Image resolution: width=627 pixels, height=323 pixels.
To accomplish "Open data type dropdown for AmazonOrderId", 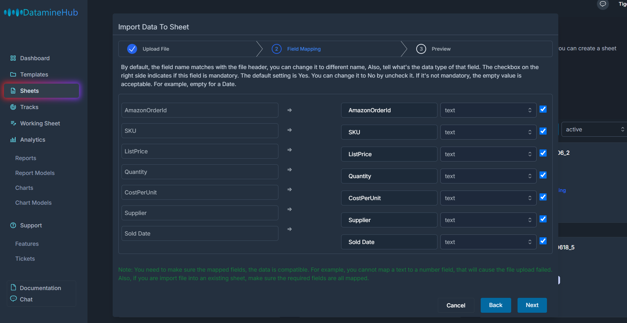I will 488,110.
